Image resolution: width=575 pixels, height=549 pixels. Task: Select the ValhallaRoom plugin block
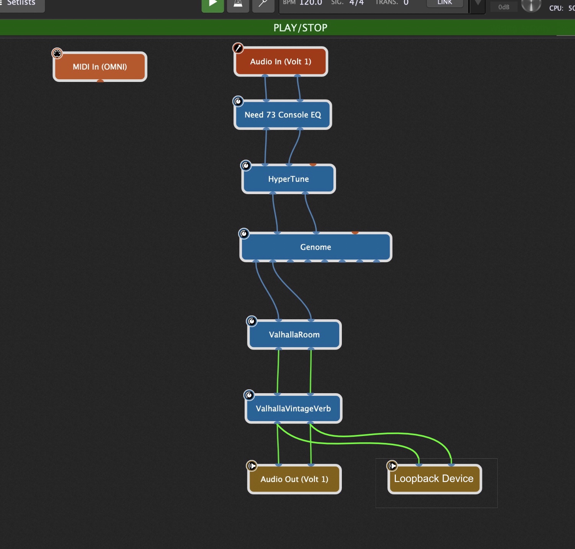point(294,335)
